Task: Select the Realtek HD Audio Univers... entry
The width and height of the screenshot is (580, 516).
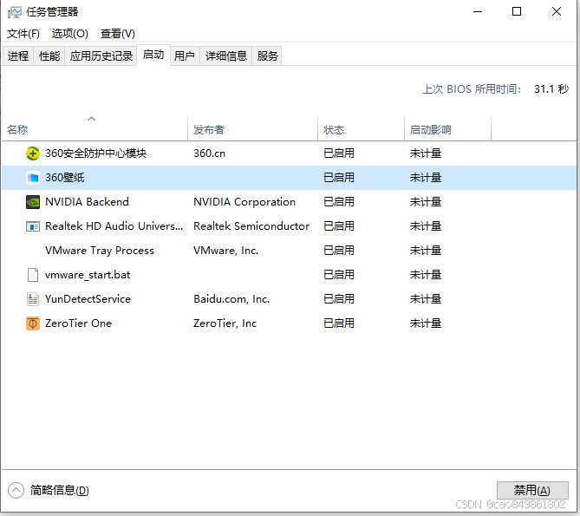Action: click(114, 226)
